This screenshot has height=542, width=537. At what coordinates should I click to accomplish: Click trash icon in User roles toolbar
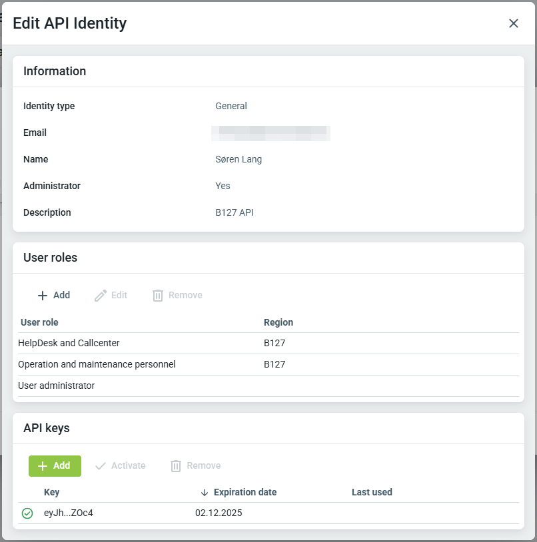[x=158, y=296]
